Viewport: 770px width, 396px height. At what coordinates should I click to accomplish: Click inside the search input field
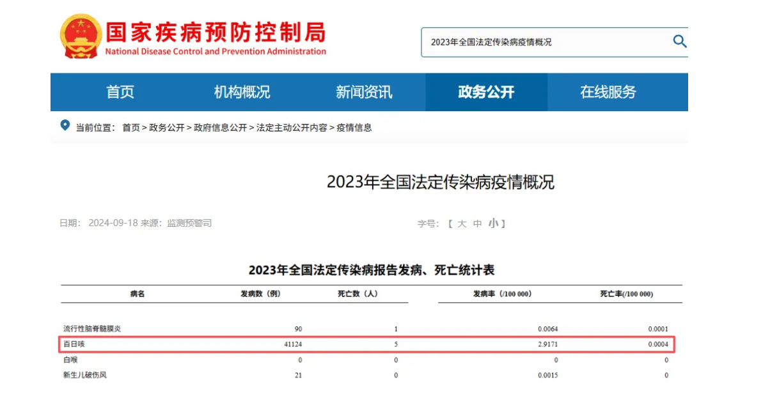coord(544,42)
